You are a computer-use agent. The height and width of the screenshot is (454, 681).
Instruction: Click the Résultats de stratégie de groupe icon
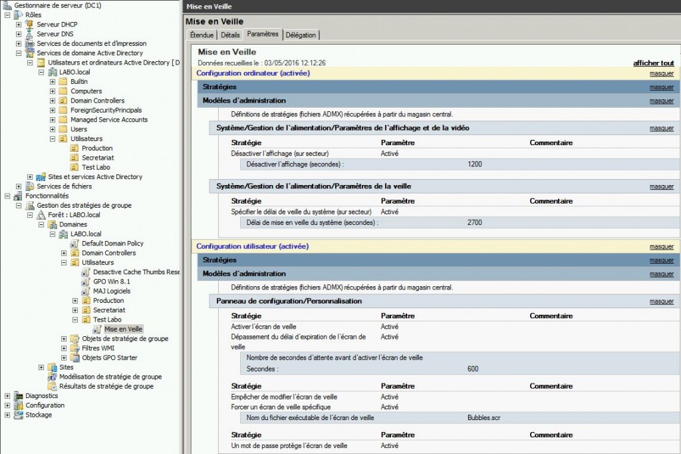(x=52, y=386)
